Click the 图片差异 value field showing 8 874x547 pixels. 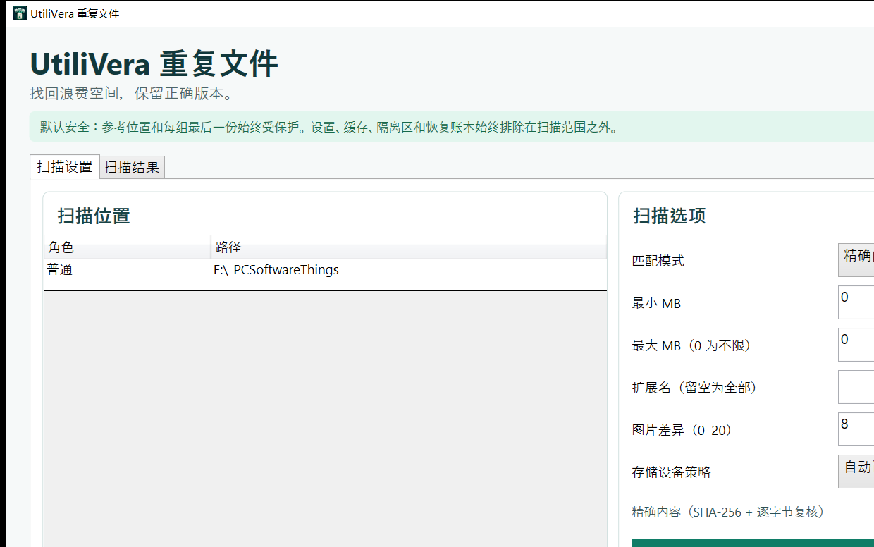point(856,429)
